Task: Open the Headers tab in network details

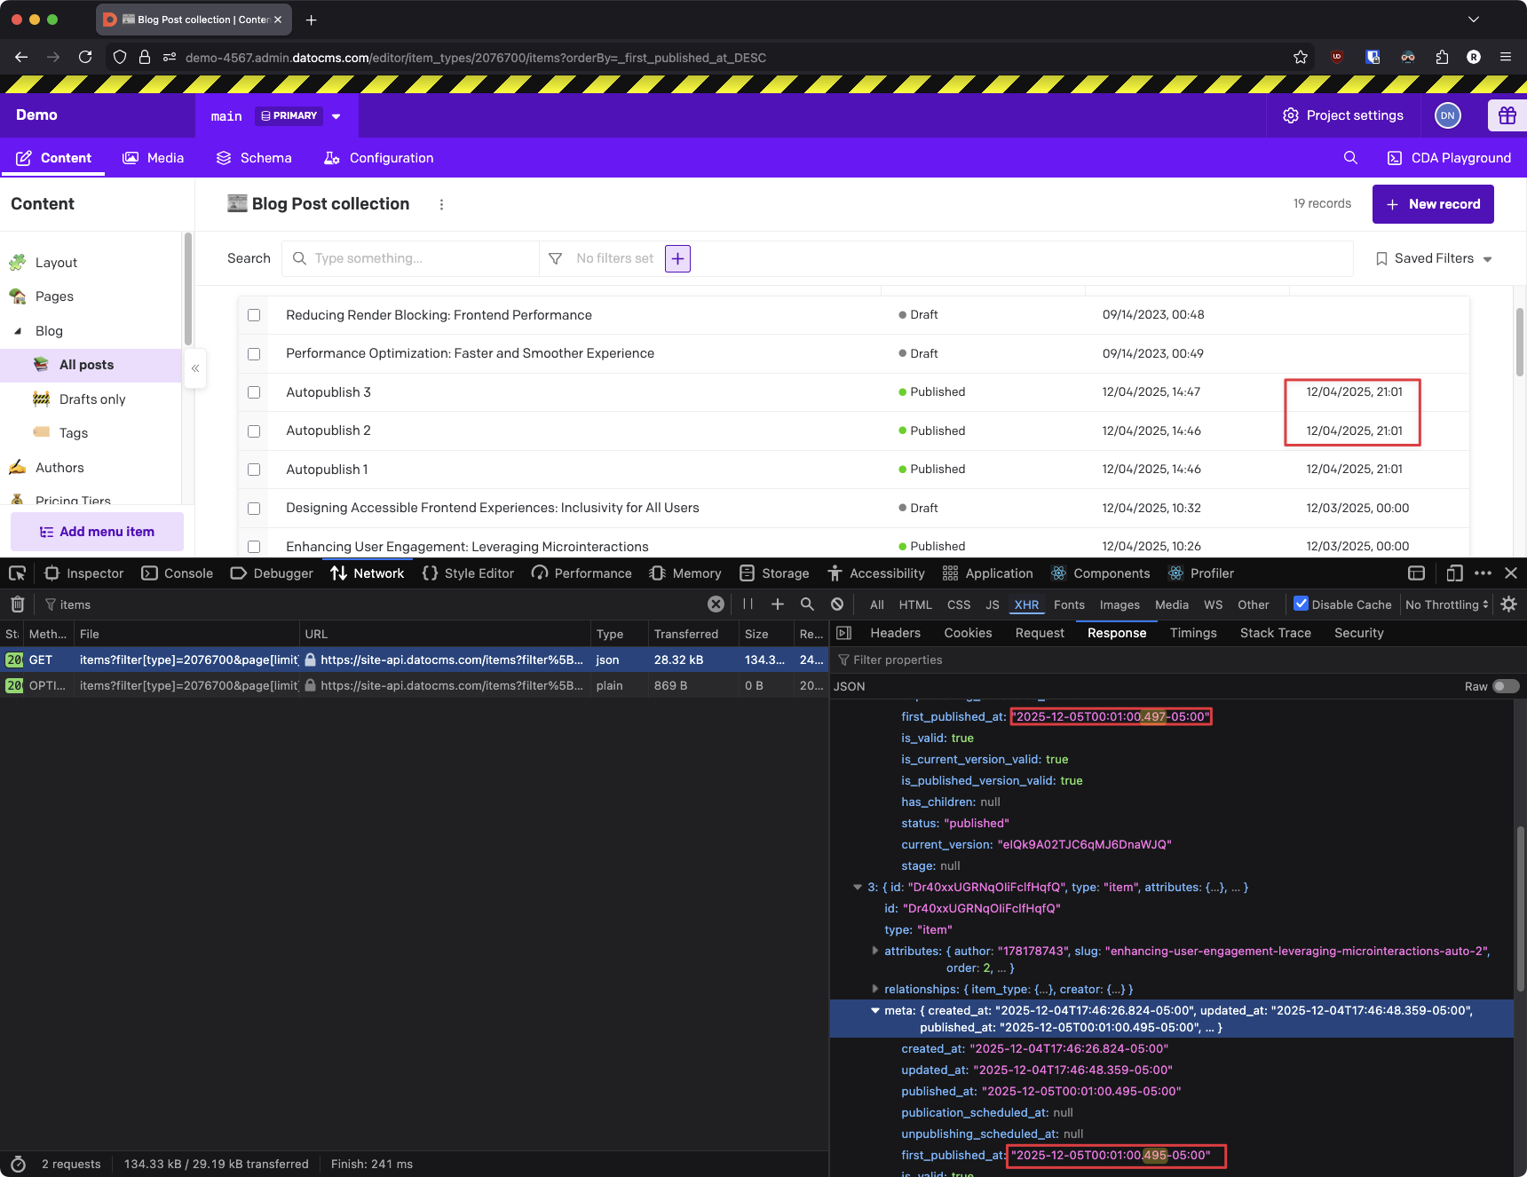Action: (x=895, y=633)
